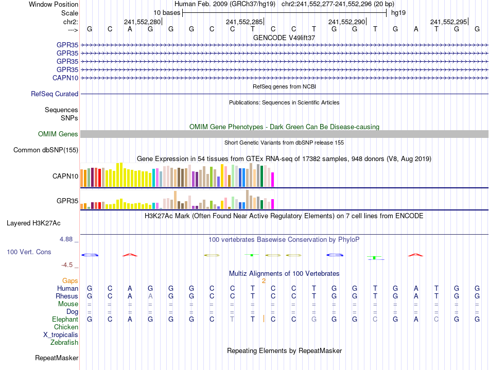Screen dimensions: 489x370
Task: Click the CAPN10 GTEx bar chart label
Action: pos(65,176)
